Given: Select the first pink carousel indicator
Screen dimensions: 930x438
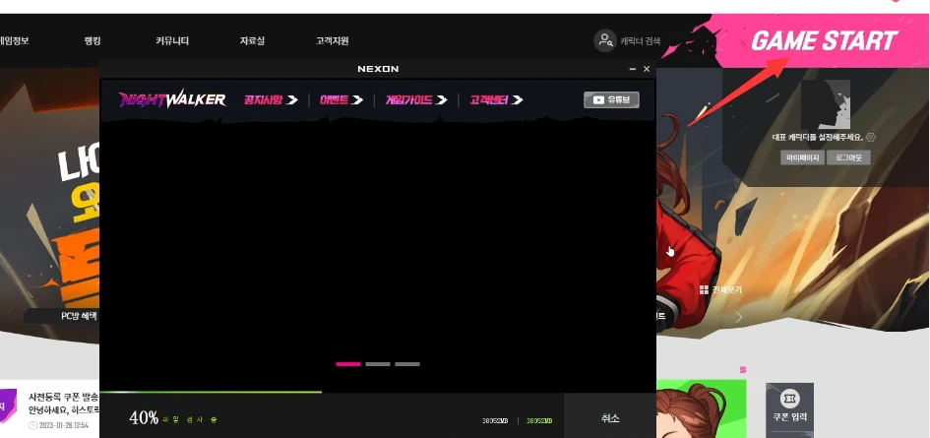Looking at the screenshot, I should point(348,364).
